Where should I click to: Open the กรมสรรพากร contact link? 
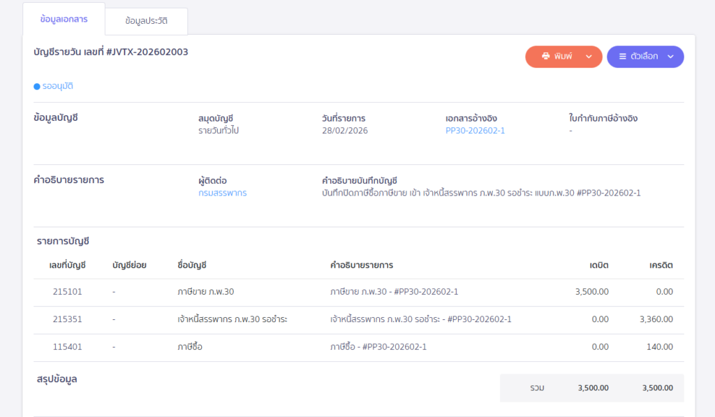pos(222,193)
